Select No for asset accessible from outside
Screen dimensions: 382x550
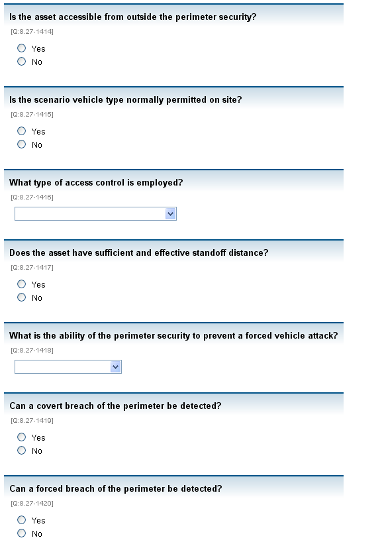coord(22,62)
